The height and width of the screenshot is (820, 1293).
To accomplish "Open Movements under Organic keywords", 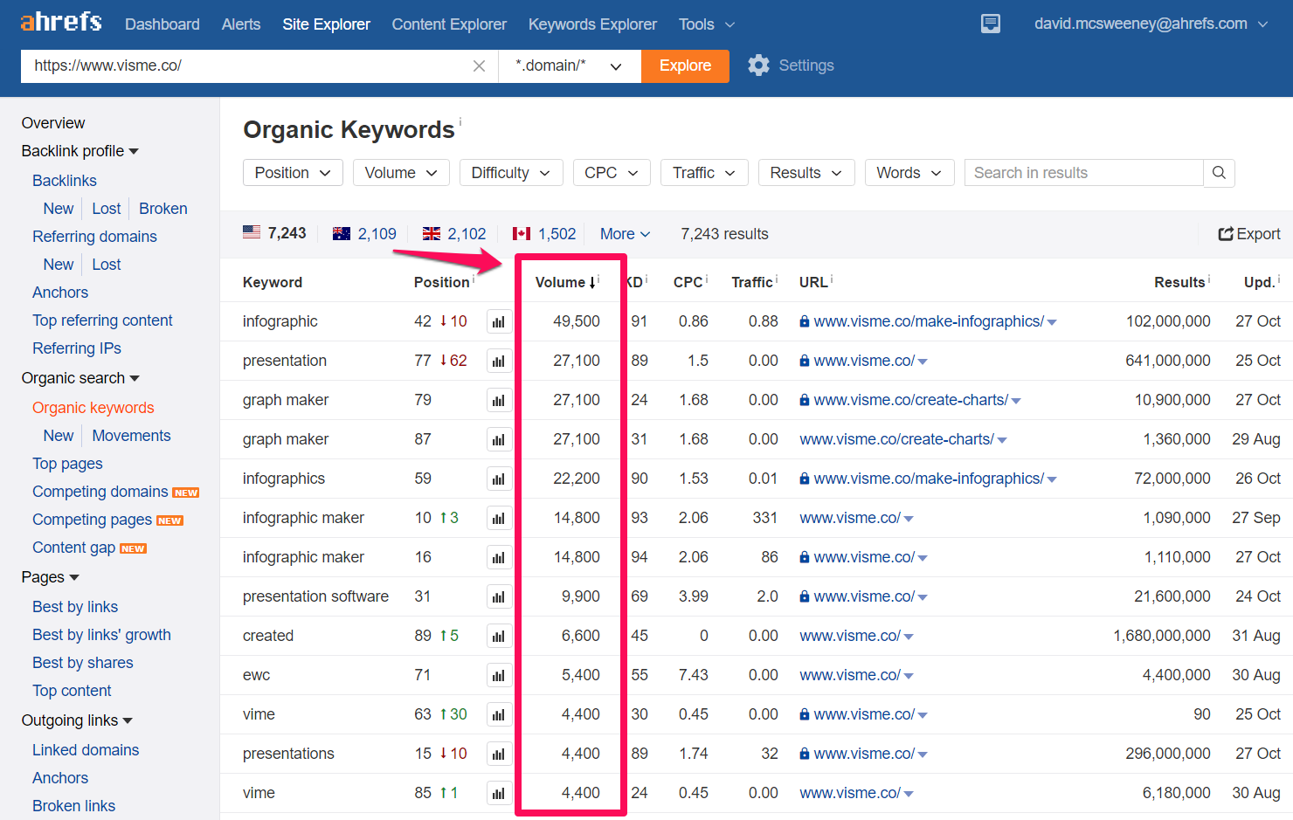I will [x=131, y=436].
